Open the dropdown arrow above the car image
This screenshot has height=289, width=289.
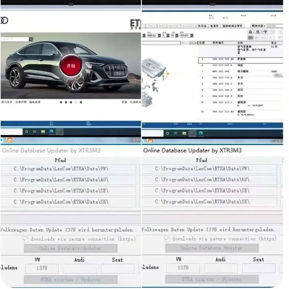click(x=31, y=39)
